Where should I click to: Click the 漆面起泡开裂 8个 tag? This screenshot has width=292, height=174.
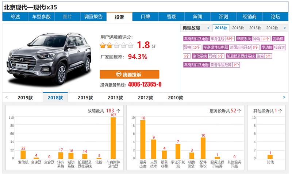231,48
